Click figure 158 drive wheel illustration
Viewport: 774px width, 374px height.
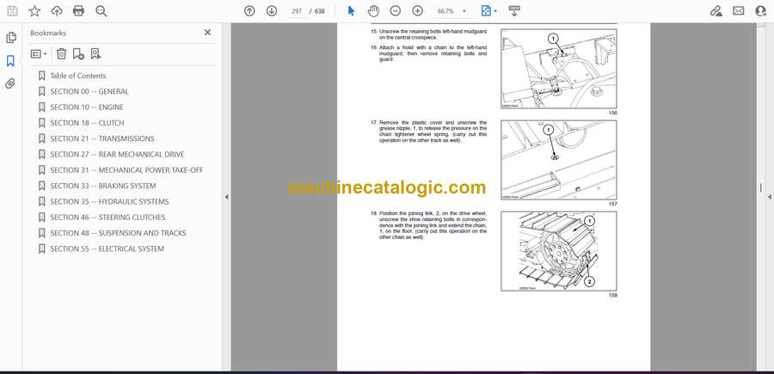(x=558, y=251)
